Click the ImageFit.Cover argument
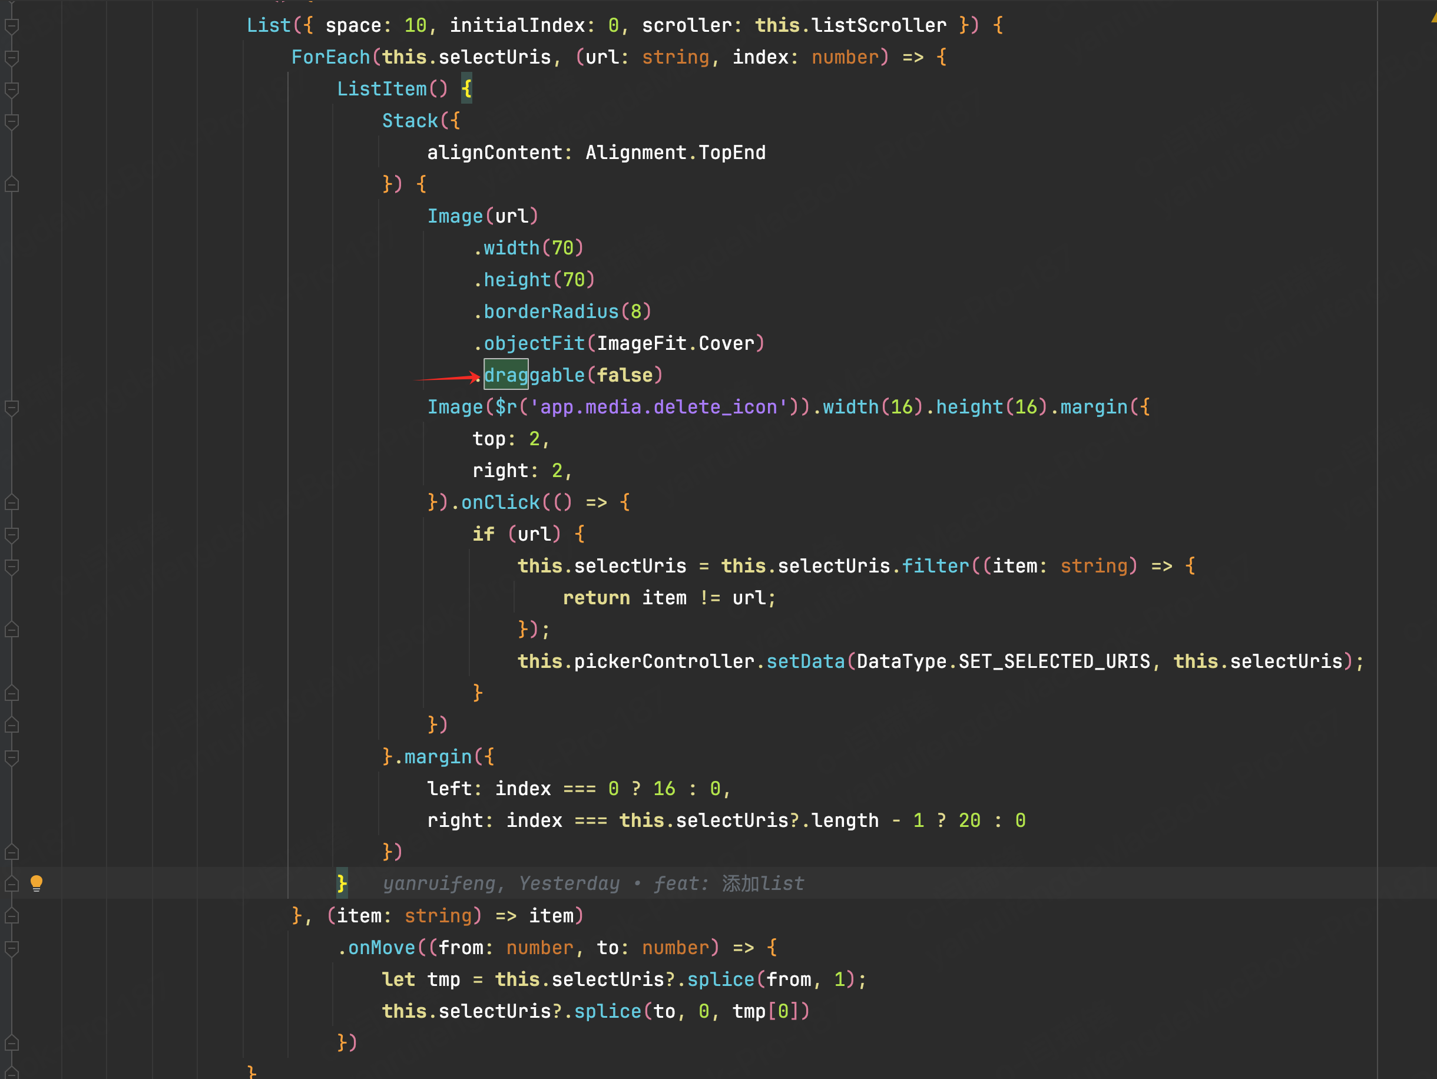The width and height of the screenshot is (1437, 1079). 675,343
